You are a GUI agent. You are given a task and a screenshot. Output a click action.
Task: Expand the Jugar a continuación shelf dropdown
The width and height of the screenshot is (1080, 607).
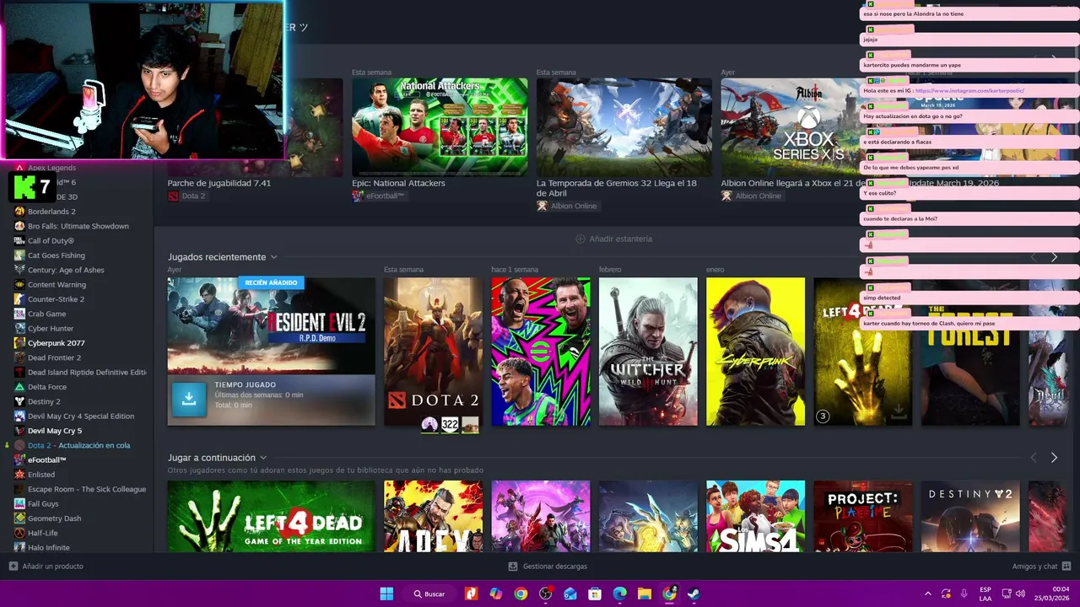click(263, 458)
